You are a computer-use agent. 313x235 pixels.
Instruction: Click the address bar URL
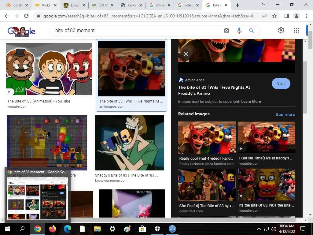pyautogui.click(x=150, y=16)
